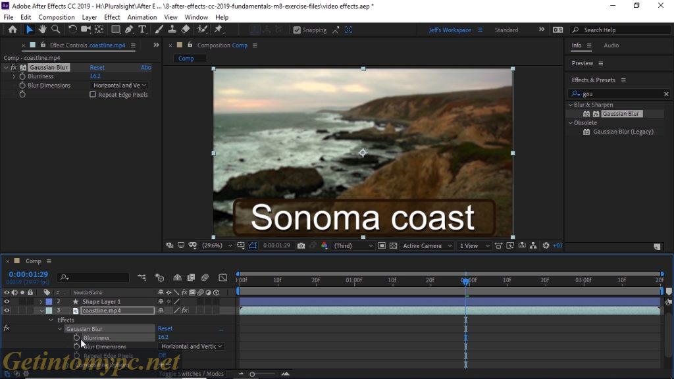Click the snapshot camera icon in viewer

pos(301,246)
